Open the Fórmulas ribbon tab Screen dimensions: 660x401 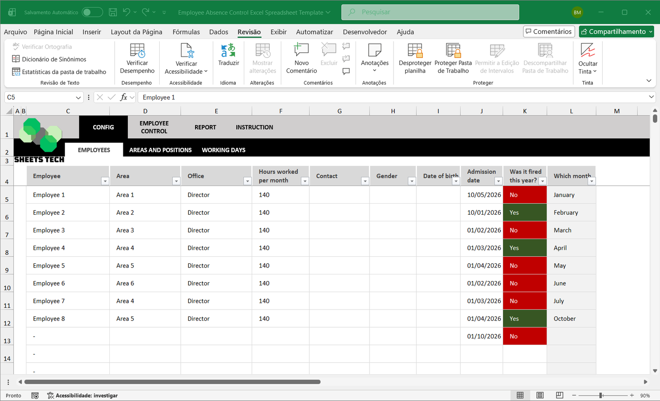(x=186, y=32)
